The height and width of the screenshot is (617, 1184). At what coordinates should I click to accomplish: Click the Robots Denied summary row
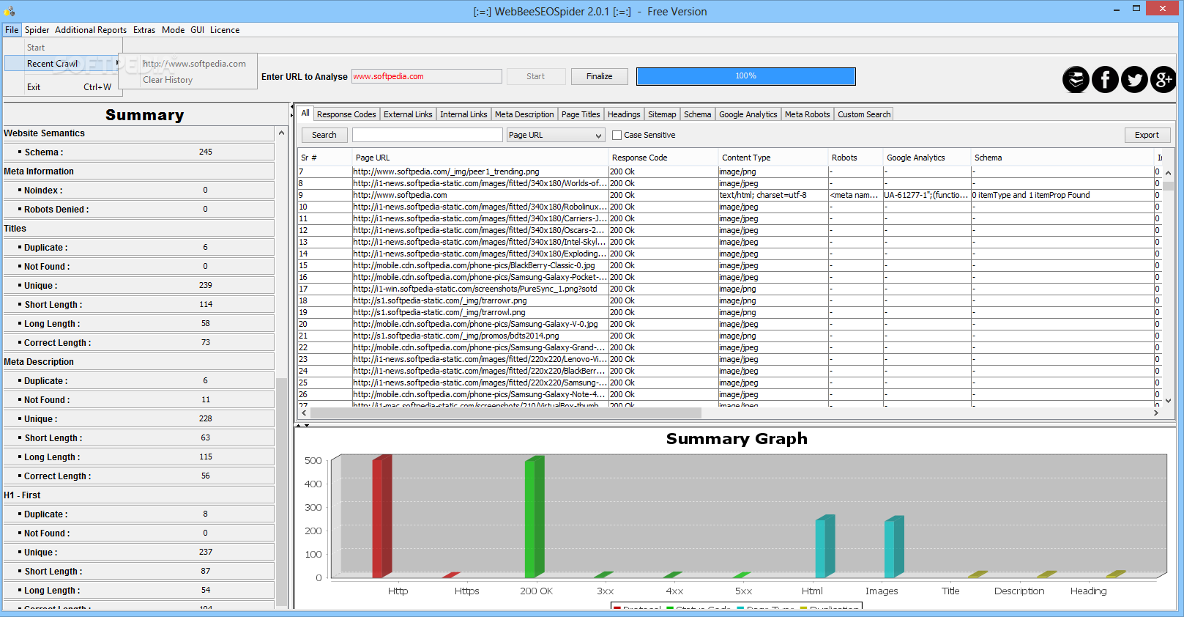click(139, 210)
